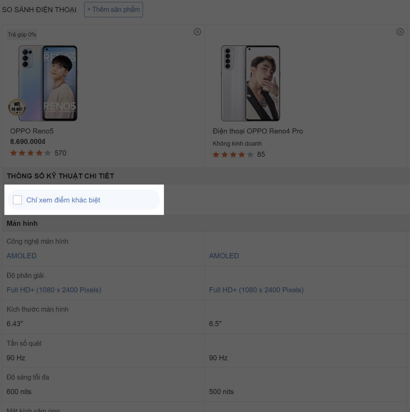The height and width of the screenshot is (412, 410).
Task: Open the OPPO Reno5 product image
Action: [x=48, y=83]
